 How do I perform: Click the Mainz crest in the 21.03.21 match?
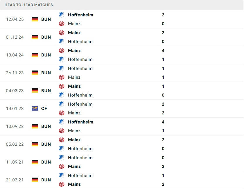[61, 184]
